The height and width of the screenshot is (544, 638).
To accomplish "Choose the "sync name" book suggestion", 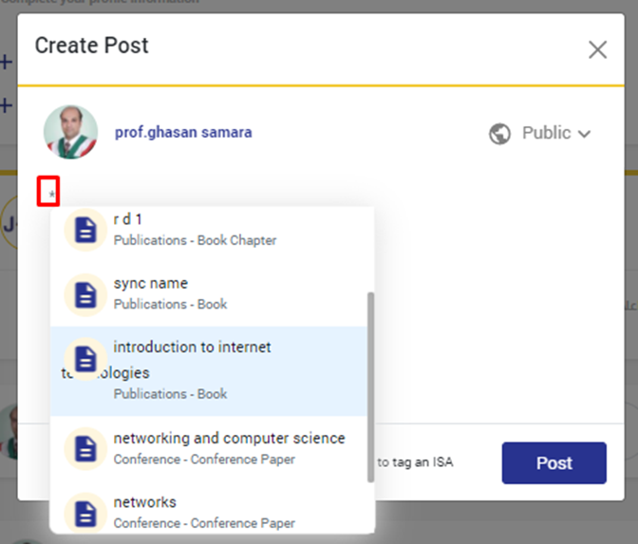I will click(171, 293).
